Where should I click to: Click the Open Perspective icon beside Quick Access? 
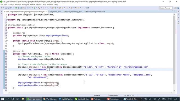click(175, 8)
